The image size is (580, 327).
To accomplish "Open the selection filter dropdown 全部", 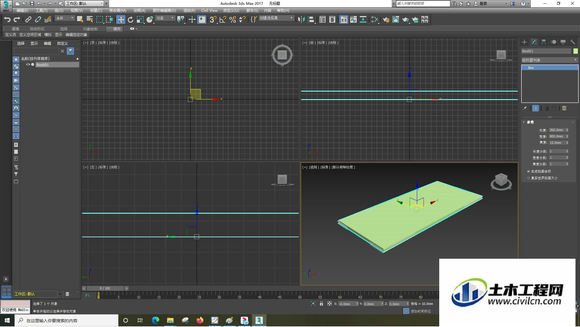I will click(65, 18).
